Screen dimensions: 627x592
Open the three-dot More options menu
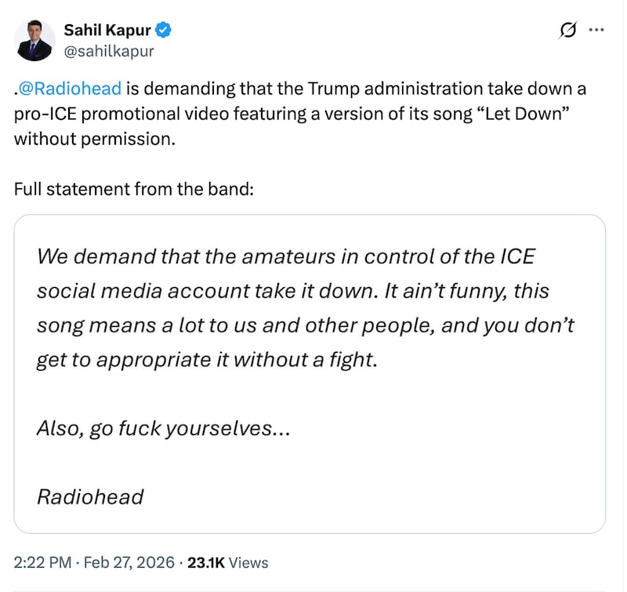tap(596, 31)
